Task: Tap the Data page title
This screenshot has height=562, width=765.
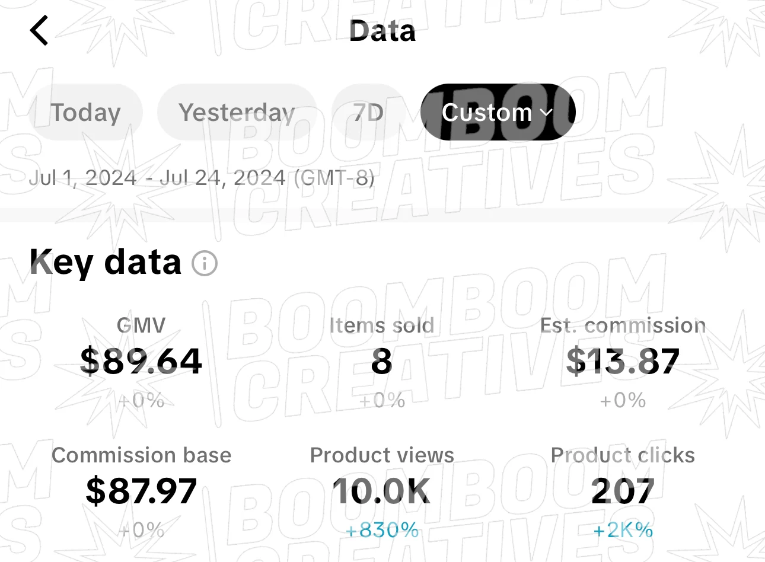Action: [382, 31]
